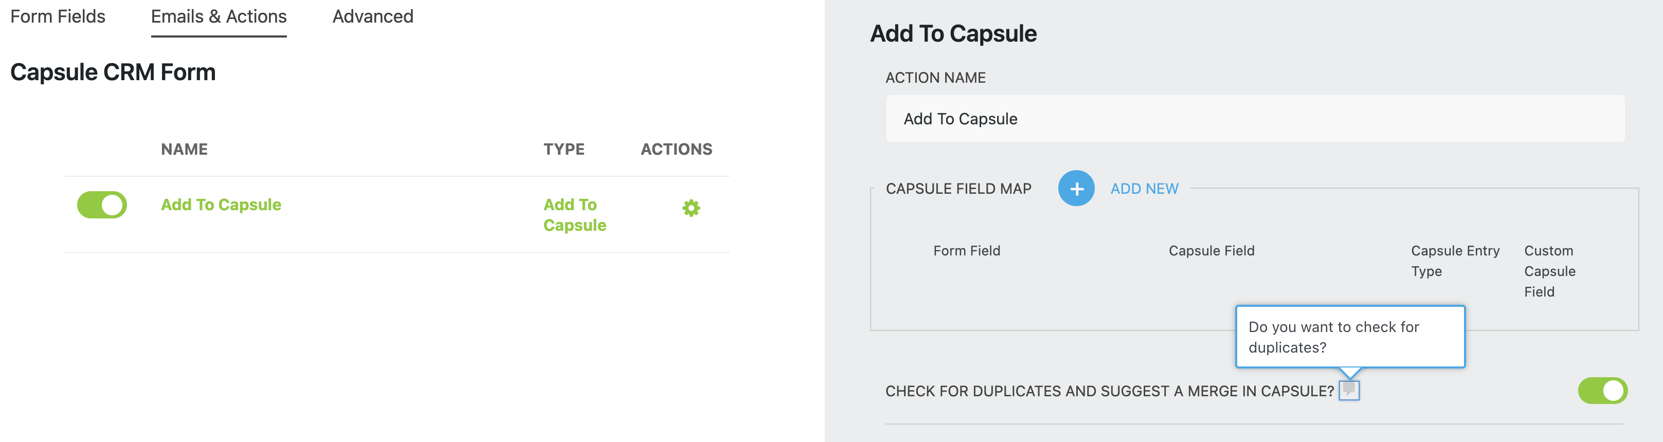
Task: Click the Capsule Entry Type column label
Action: point(1454,261)
